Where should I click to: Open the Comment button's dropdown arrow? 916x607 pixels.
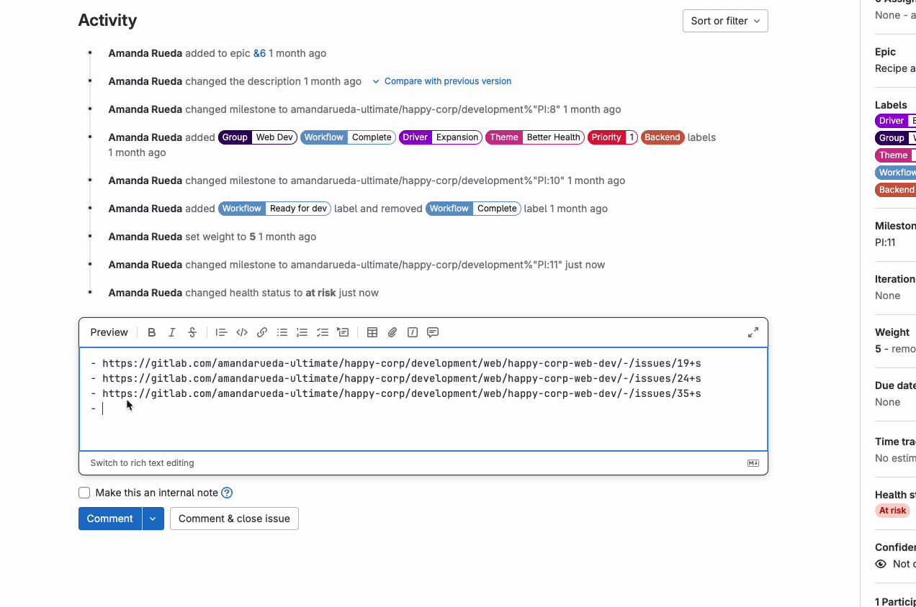click(x=152, y=519)
